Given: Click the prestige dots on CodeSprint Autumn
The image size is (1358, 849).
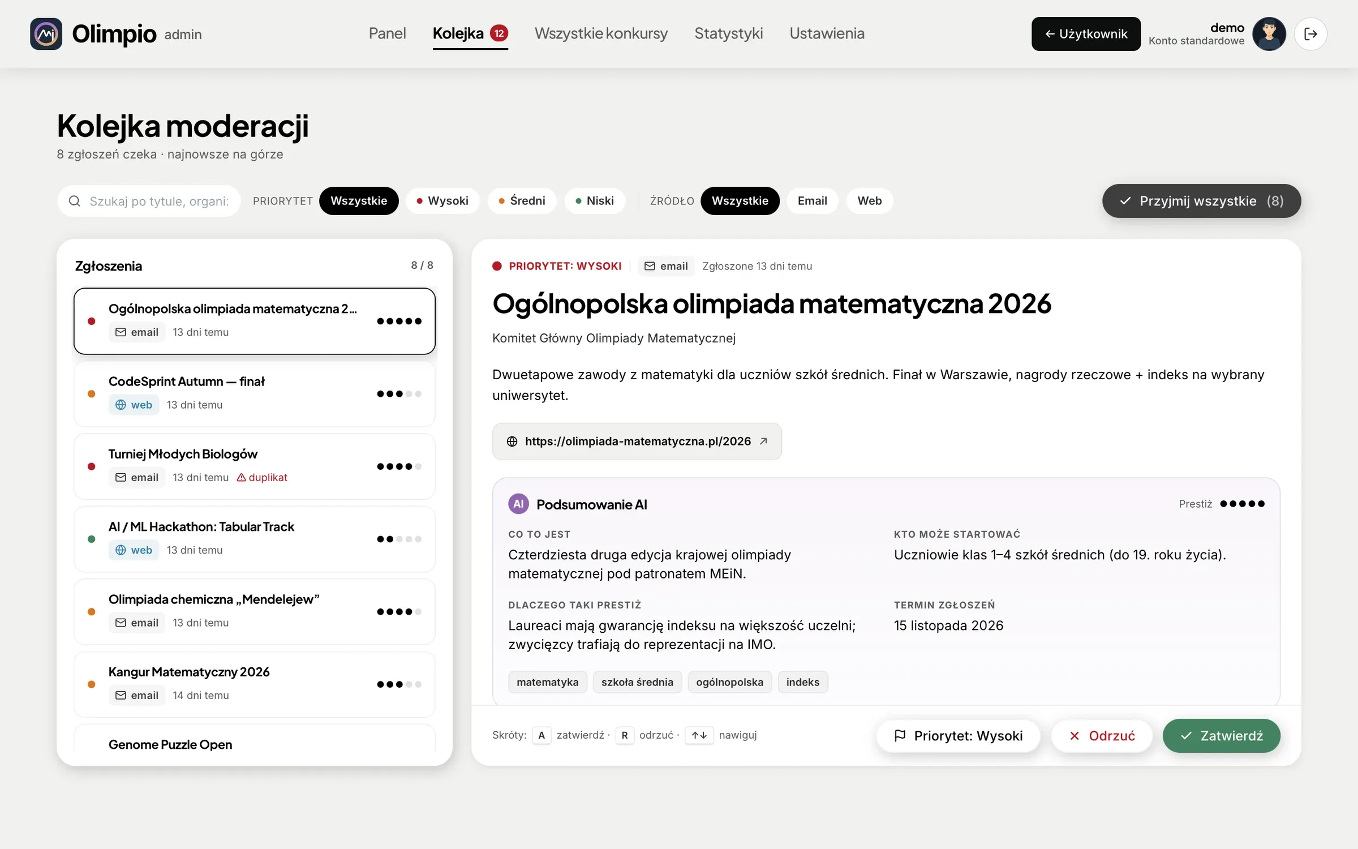Looking at the screenshot, I should [399, 394].
